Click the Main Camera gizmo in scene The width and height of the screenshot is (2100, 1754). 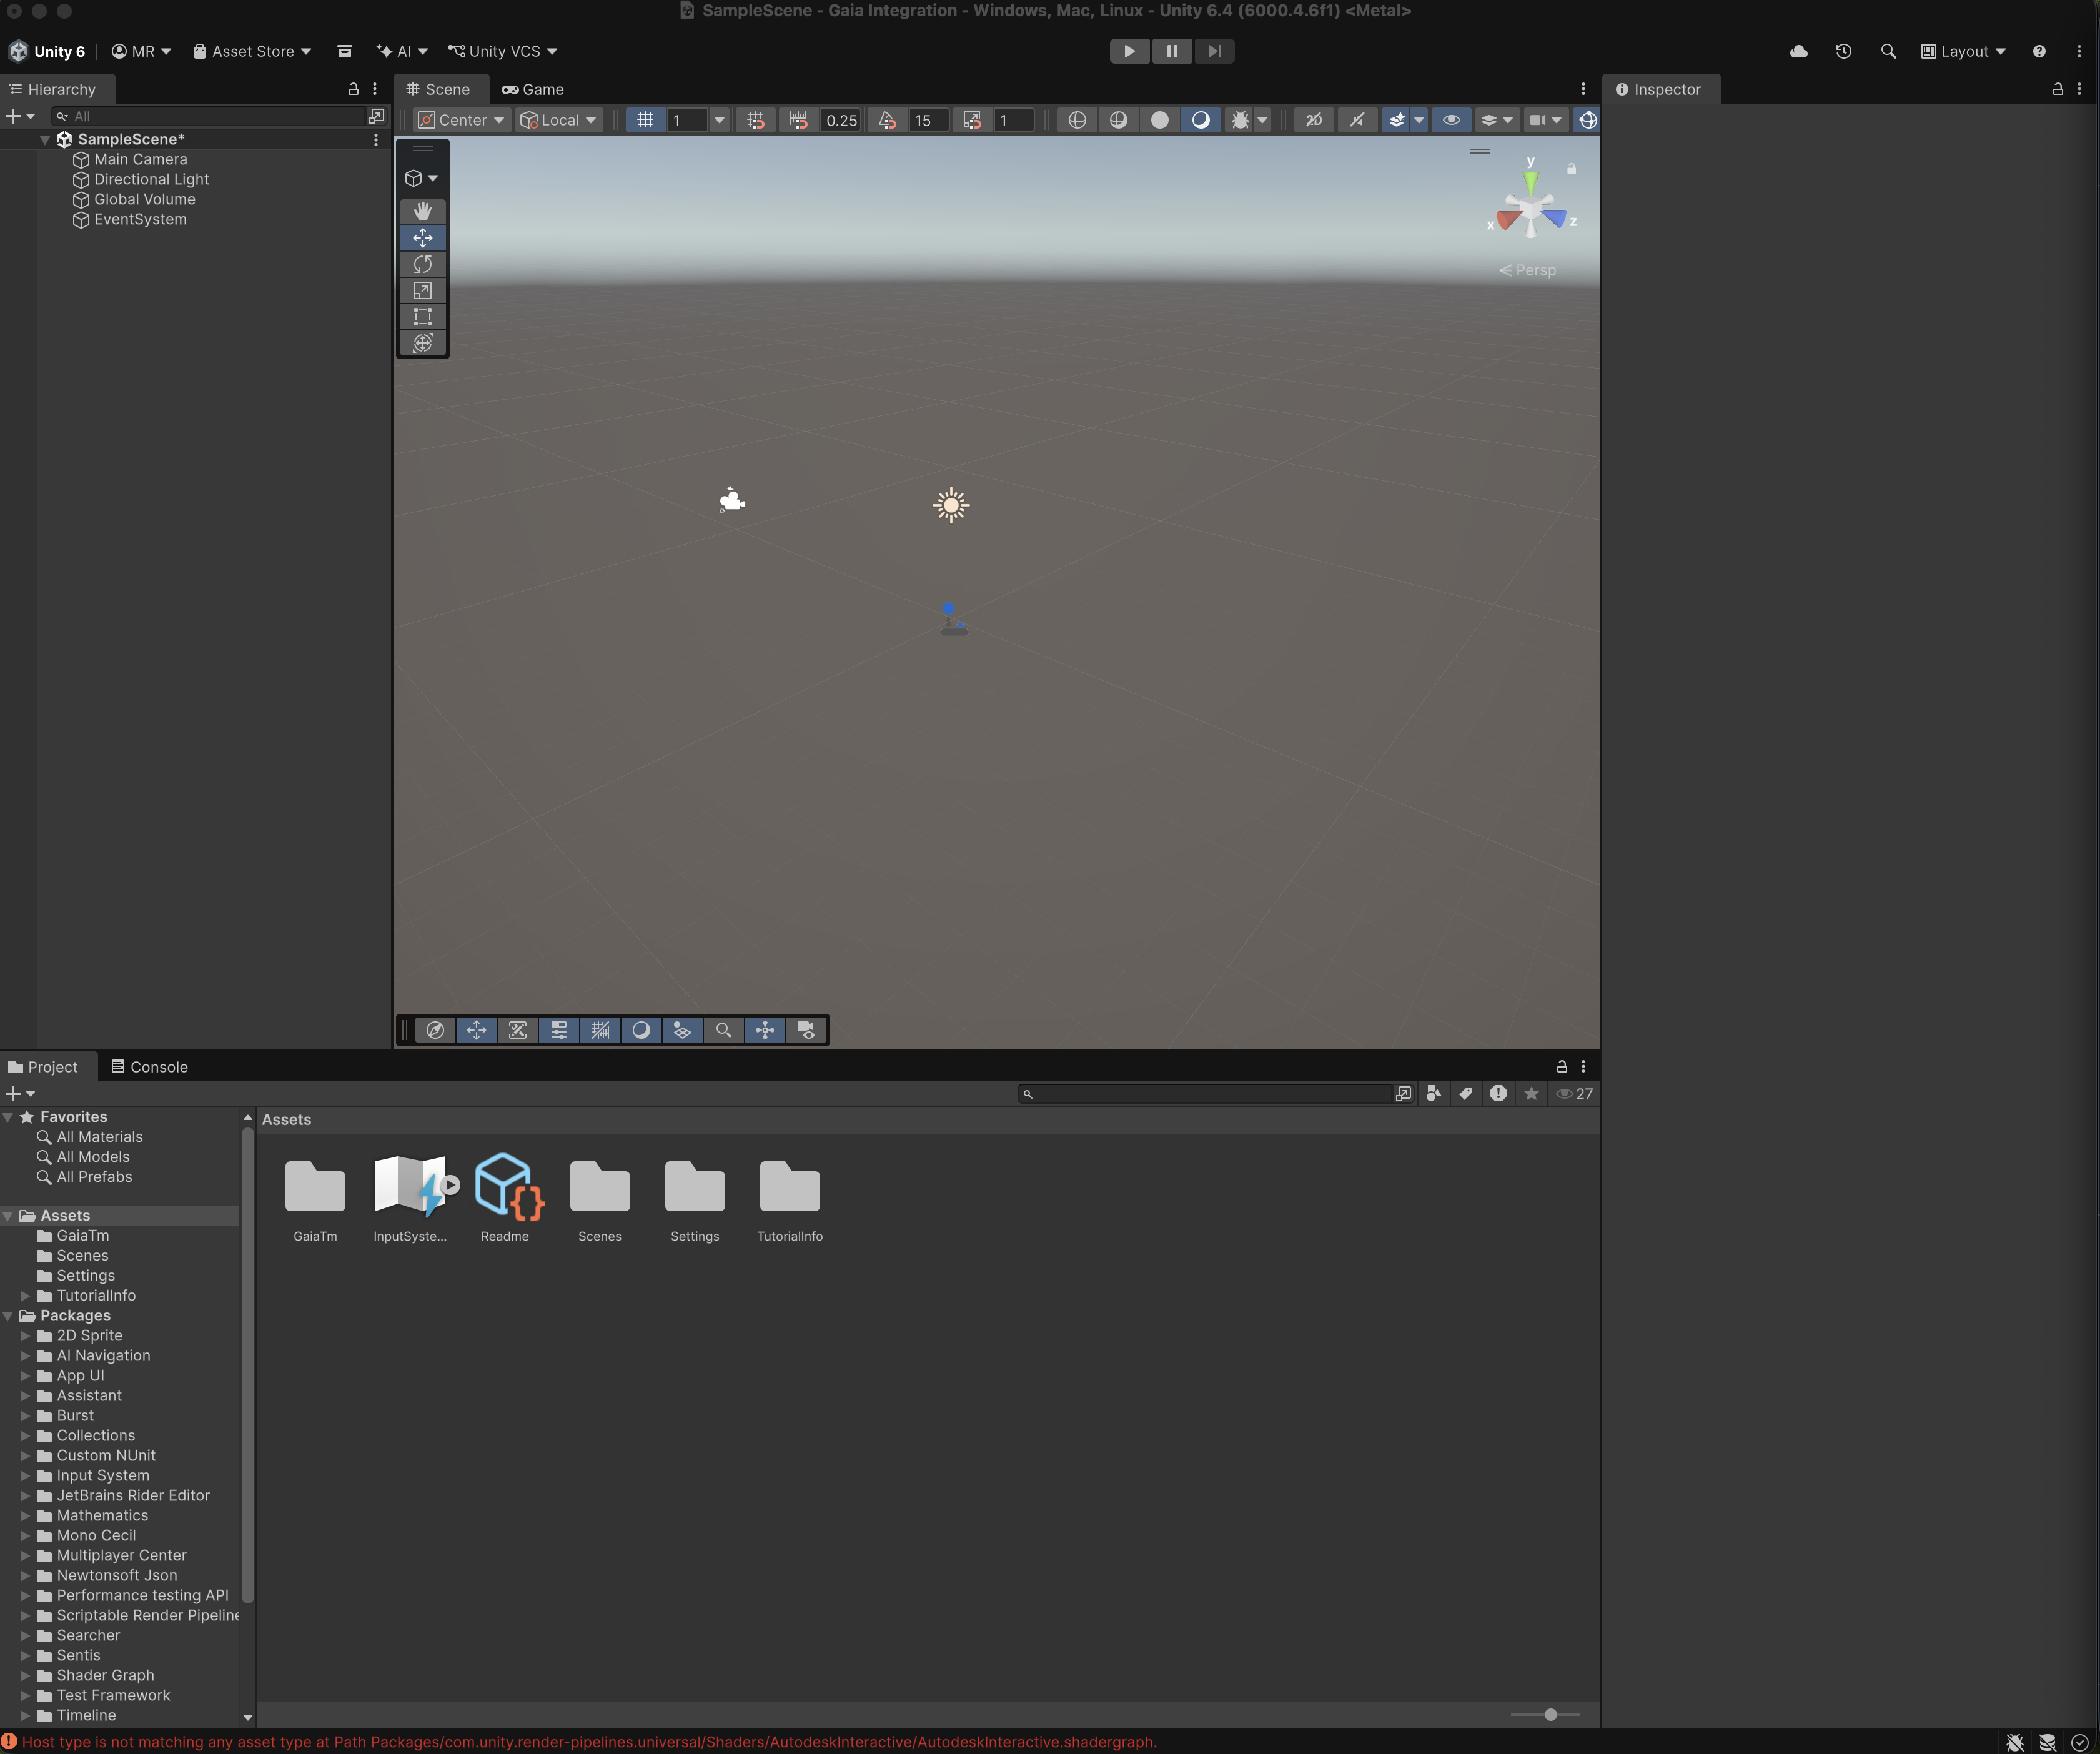732,499
